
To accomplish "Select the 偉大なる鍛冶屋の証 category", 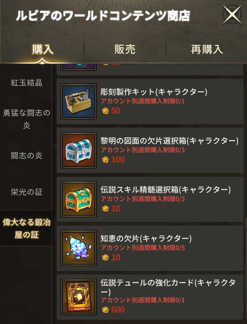I will coord(27,228).
